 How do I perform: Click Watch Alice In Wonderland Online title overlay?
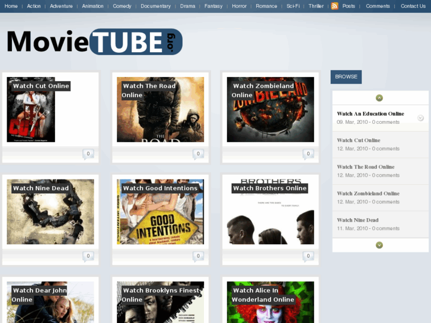point(263,295)
